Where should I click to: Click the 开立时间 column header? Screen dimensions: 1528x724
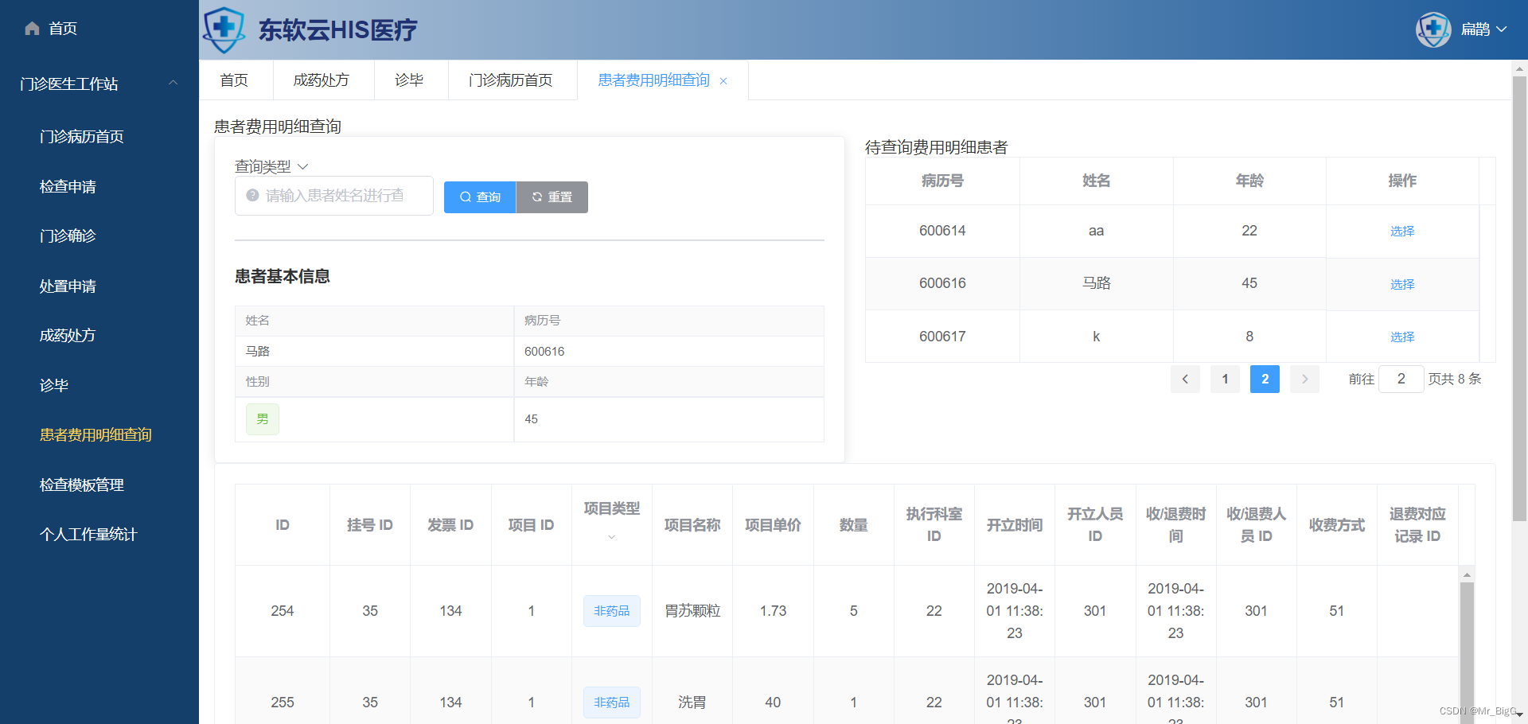click(x=1015, y=525)
